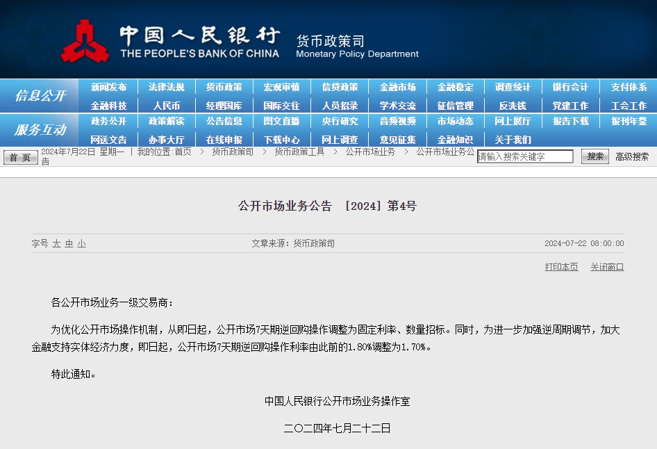Set font size to 小
Viewport: 657px width, 449px height.
(x=82, y=243)
